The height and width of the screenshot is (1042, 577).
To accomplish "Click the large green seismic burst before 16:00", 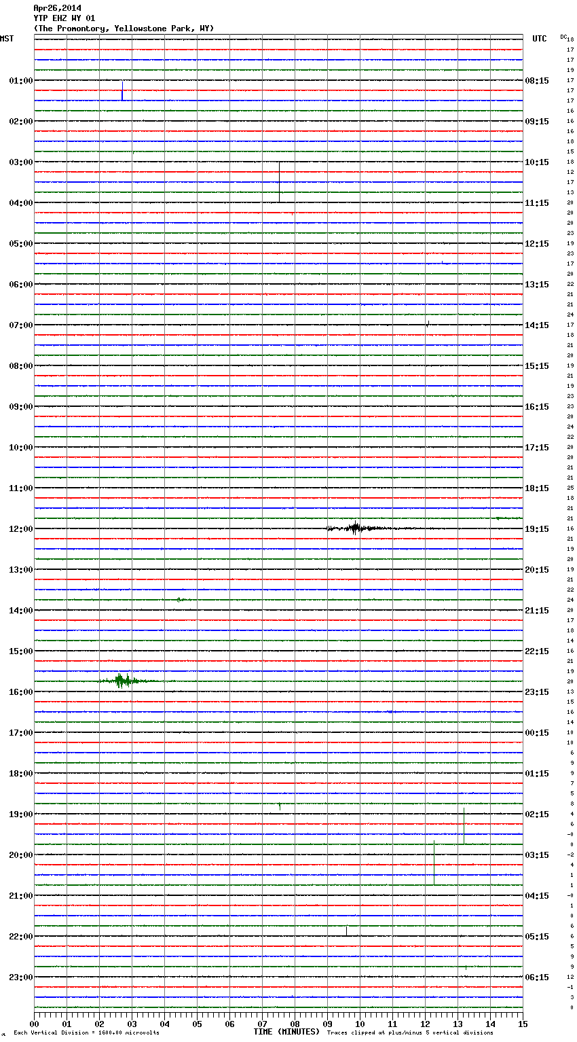I will click(x=122, y=680).
